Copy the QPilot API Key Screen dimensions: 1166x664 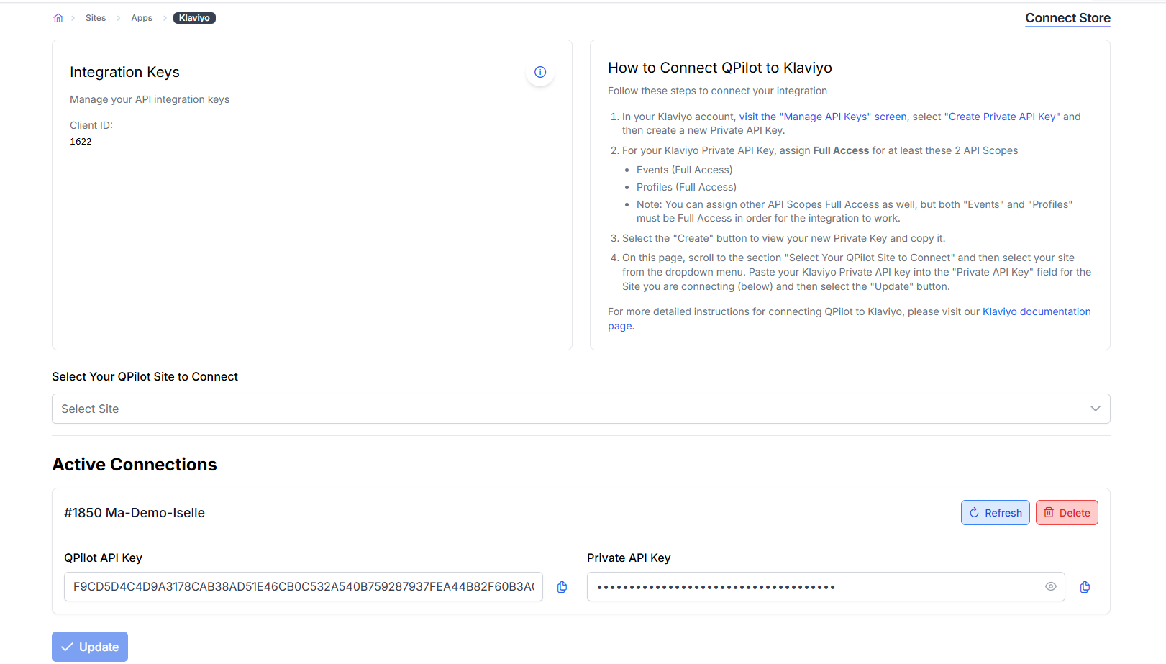(562, 587)
